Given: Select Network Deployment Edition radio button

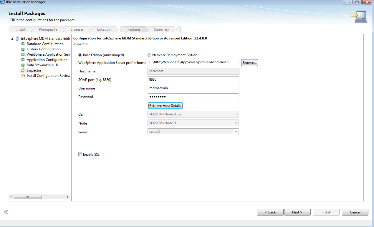Looking at the screenshot, I should point(149,55).
